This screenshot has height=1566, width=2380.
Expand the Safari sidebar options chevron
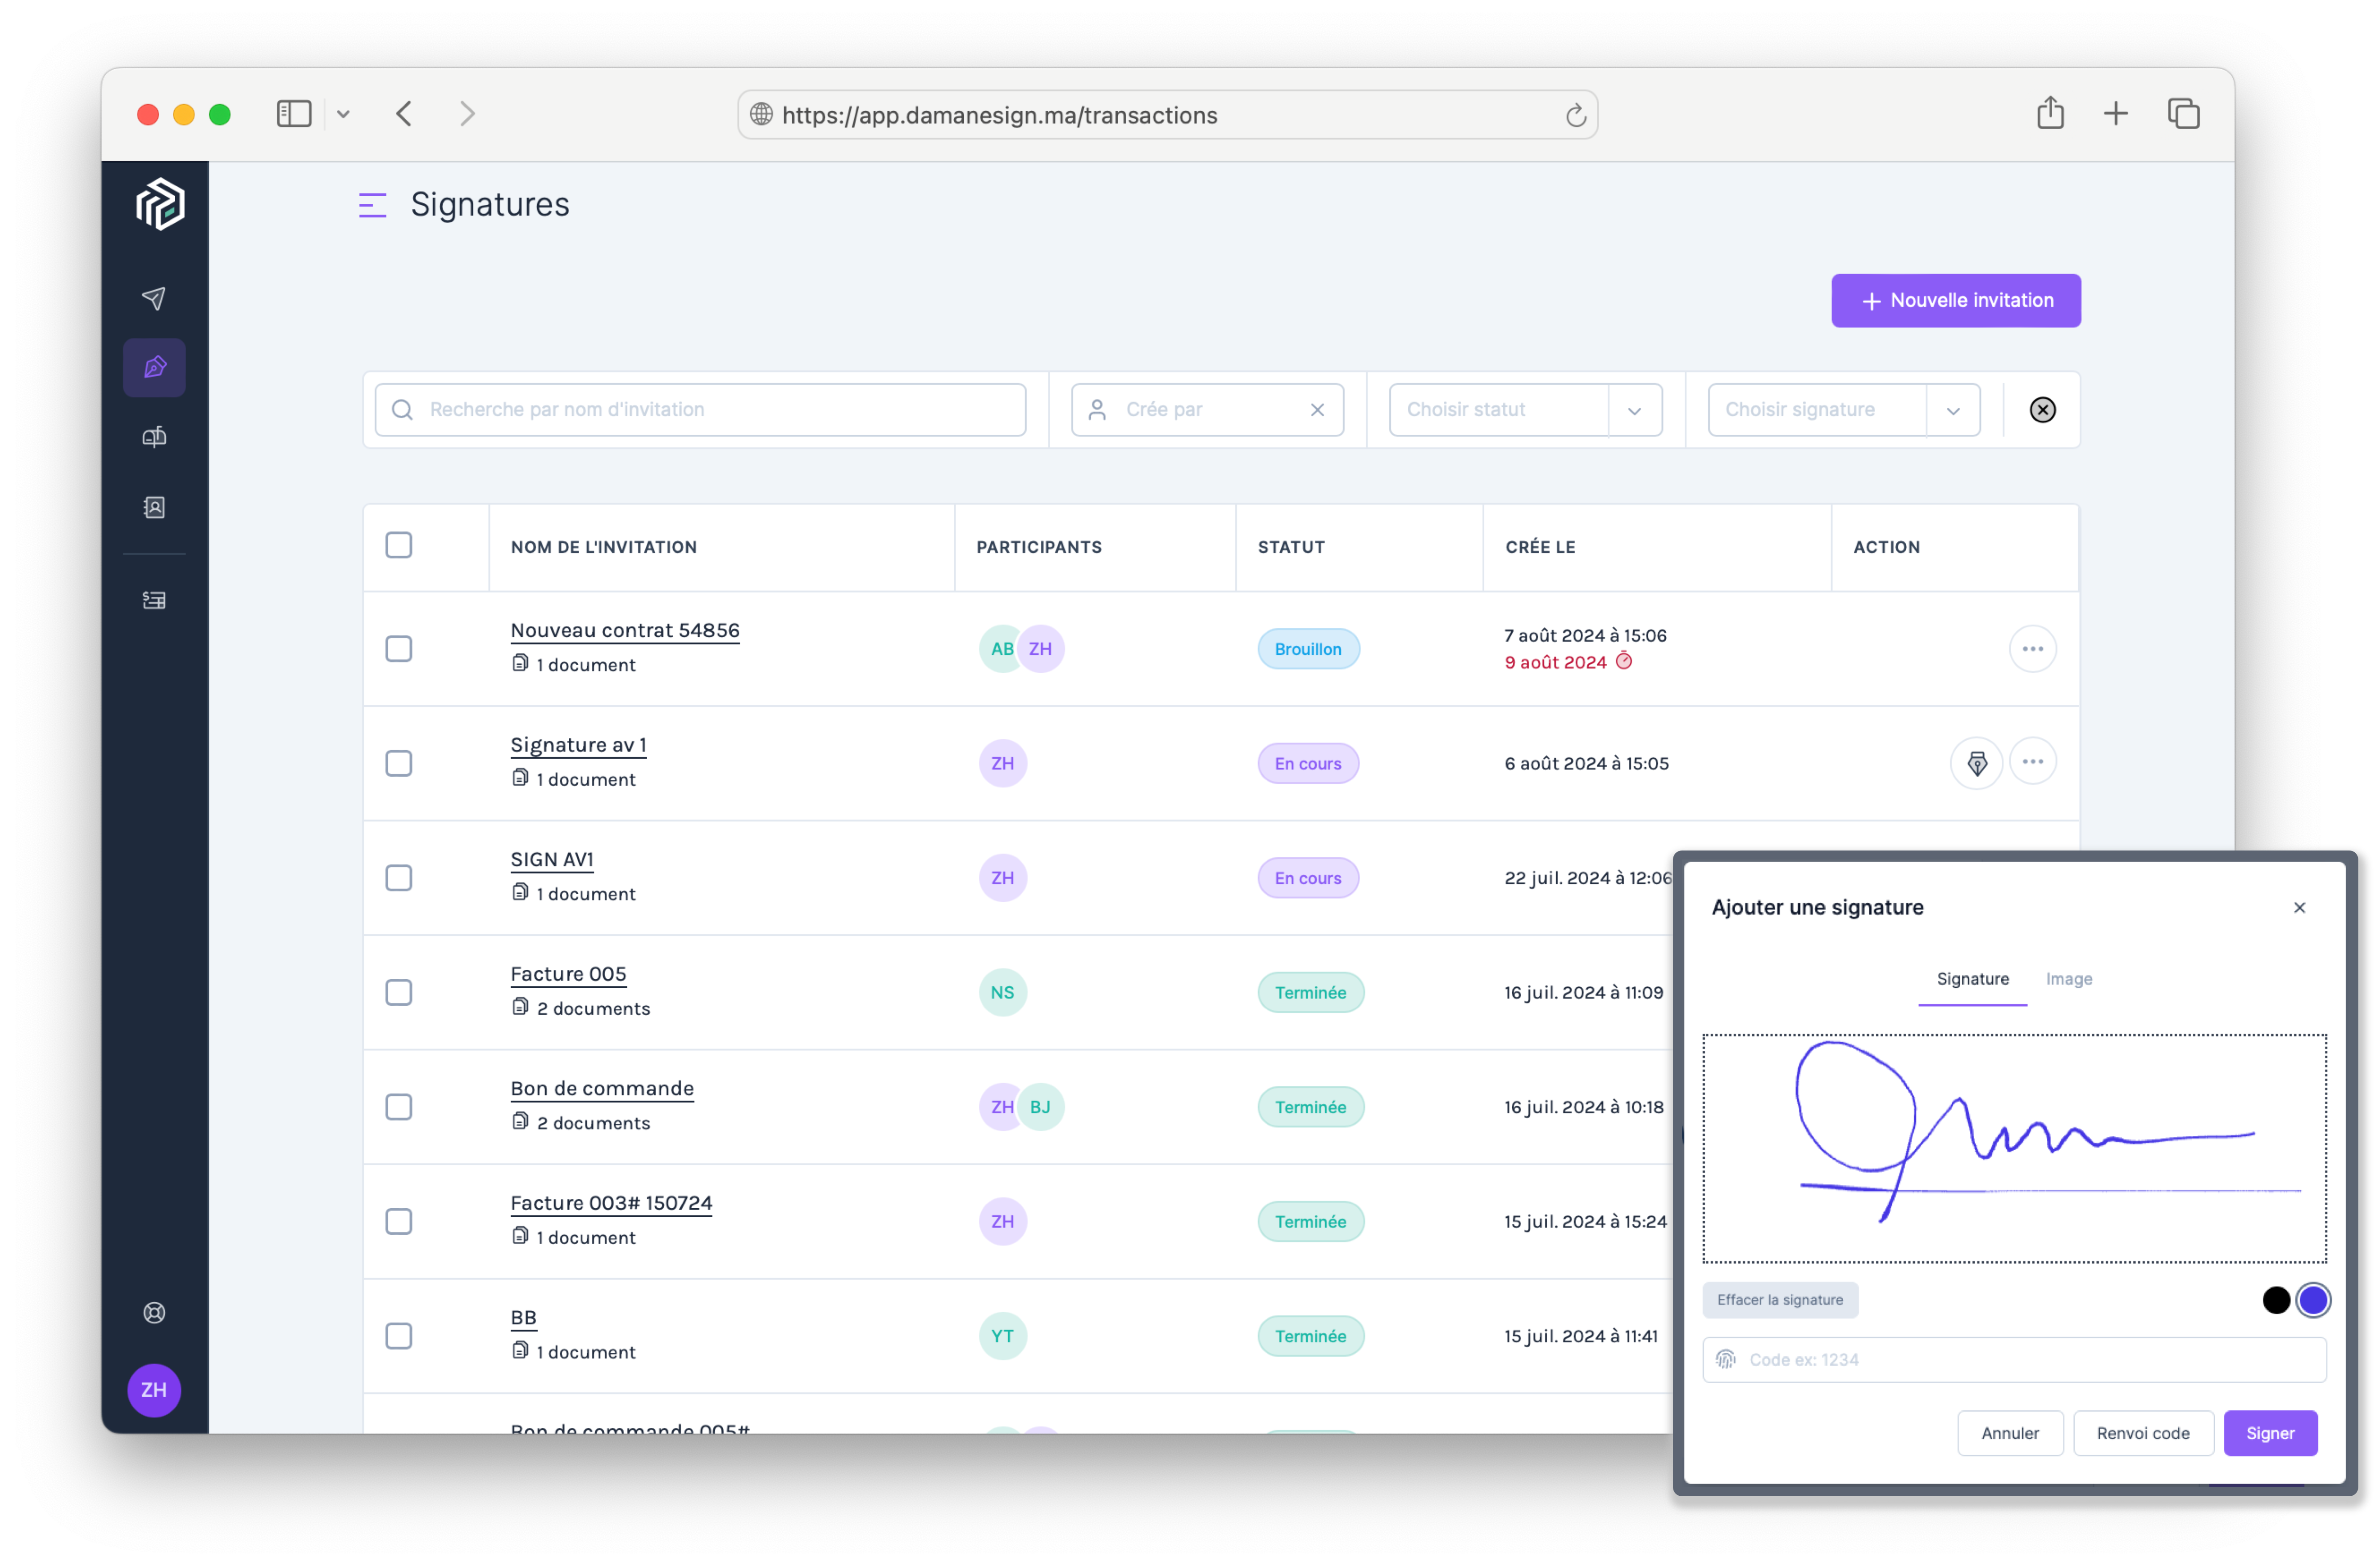tap(343, 114)
